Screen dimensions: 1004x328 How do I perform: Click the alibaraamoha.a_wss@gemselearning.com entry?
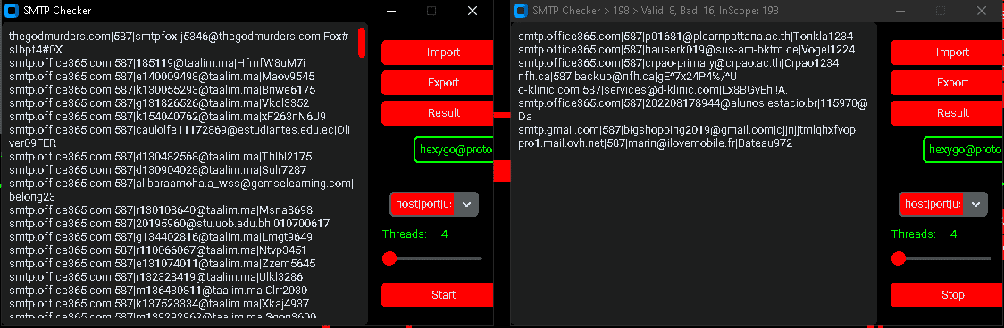[x=181, y=190]
